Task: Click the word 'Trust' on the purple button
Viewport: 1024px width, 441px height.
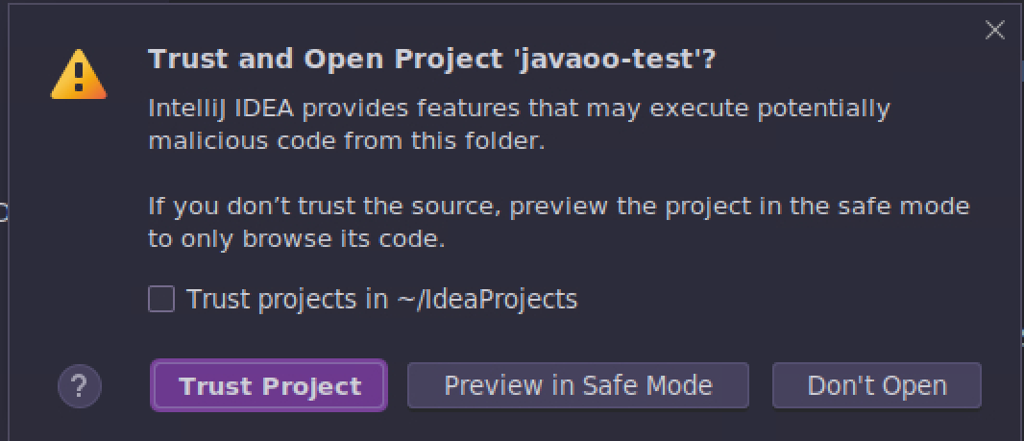Action: (x=209, y=386)
